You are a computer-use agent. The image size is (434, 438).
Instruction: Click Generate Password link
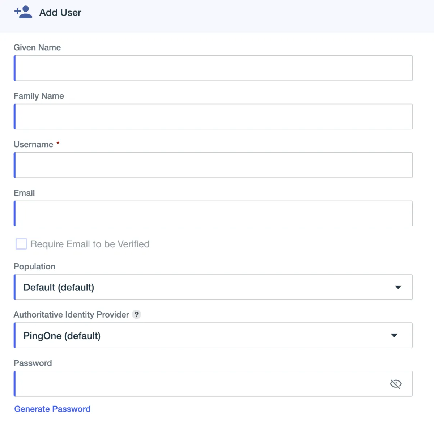(x=52, y=409)
